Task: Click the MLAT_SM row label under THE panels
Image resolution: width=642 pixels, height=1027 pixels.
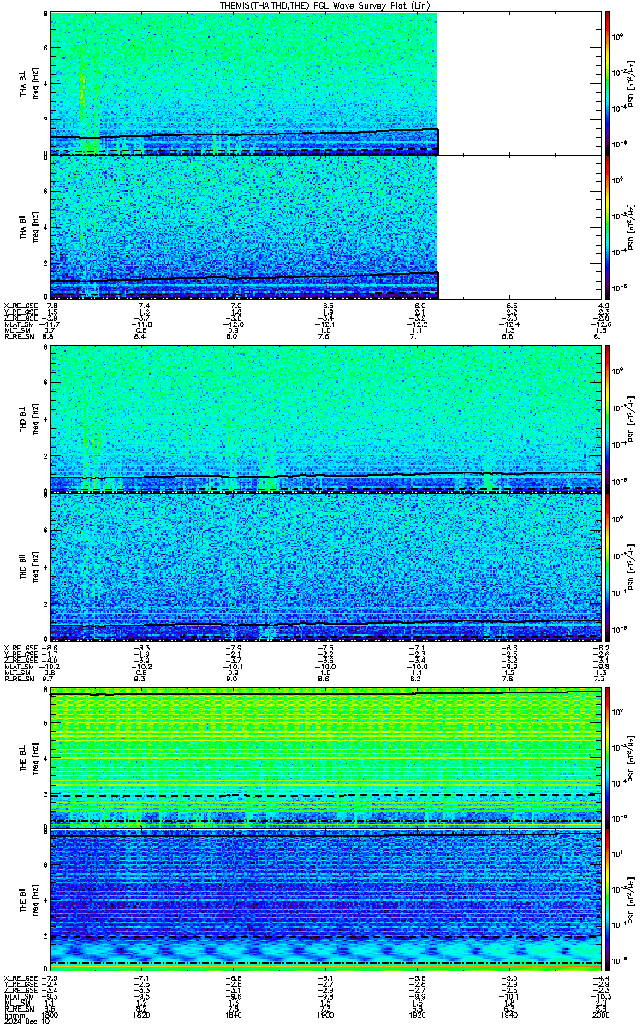Action: [x=20, y=997]
